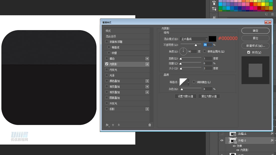
Task: Enable the 外发光 effect checkbox
Action: point(107,103)
